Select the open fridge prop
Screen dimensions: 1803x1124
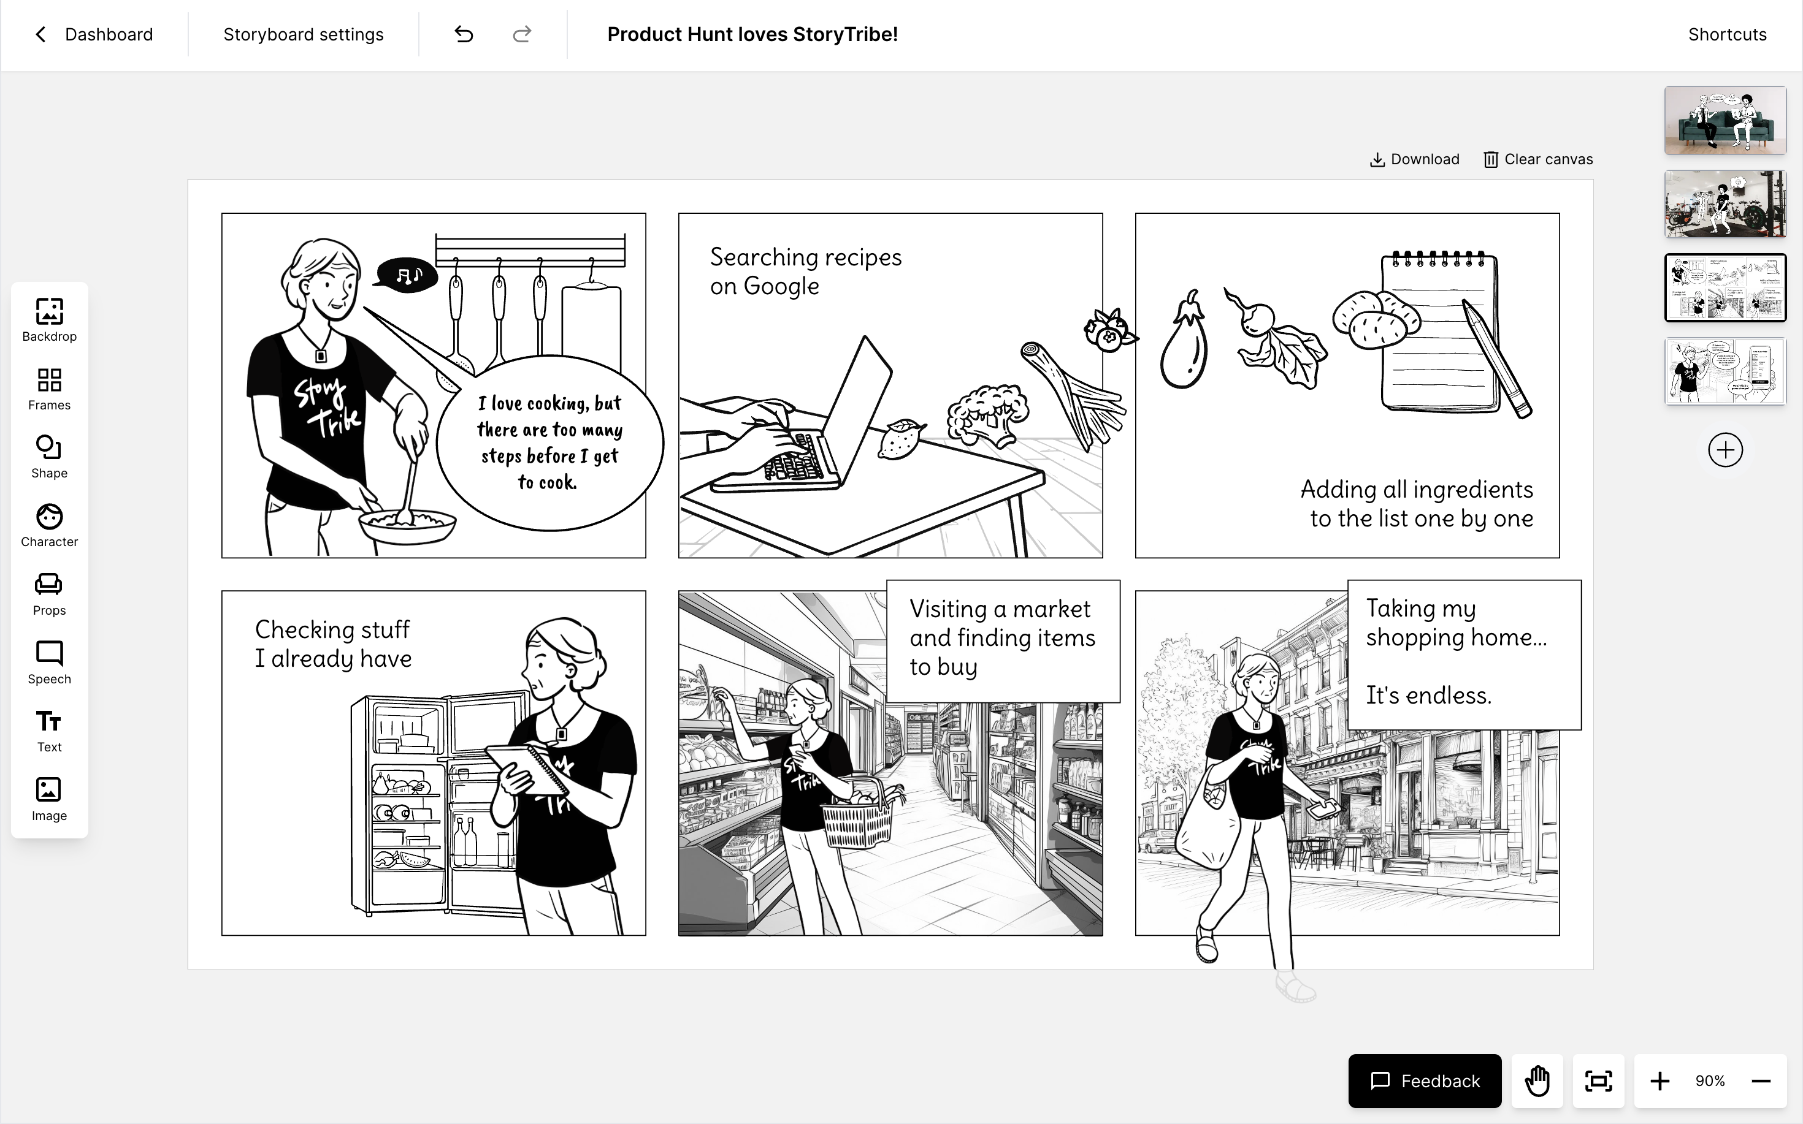[x=439, y=803]
